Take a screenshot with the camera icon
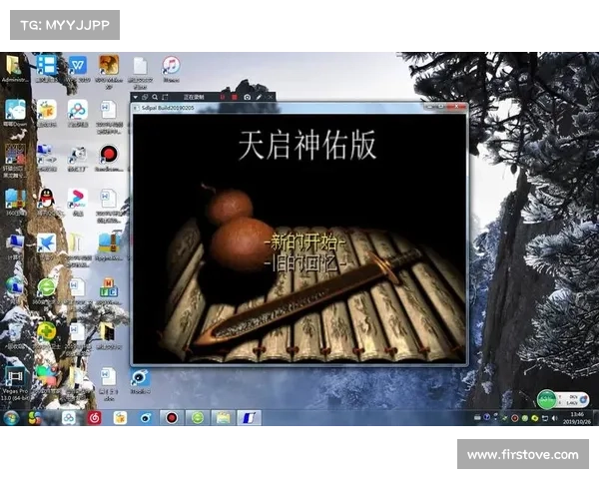Screen dimensions: 599x479 [248, 97]
